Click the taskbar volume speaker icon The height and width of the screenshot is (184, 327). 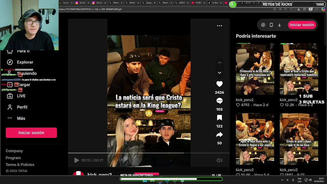pos(310,180)
